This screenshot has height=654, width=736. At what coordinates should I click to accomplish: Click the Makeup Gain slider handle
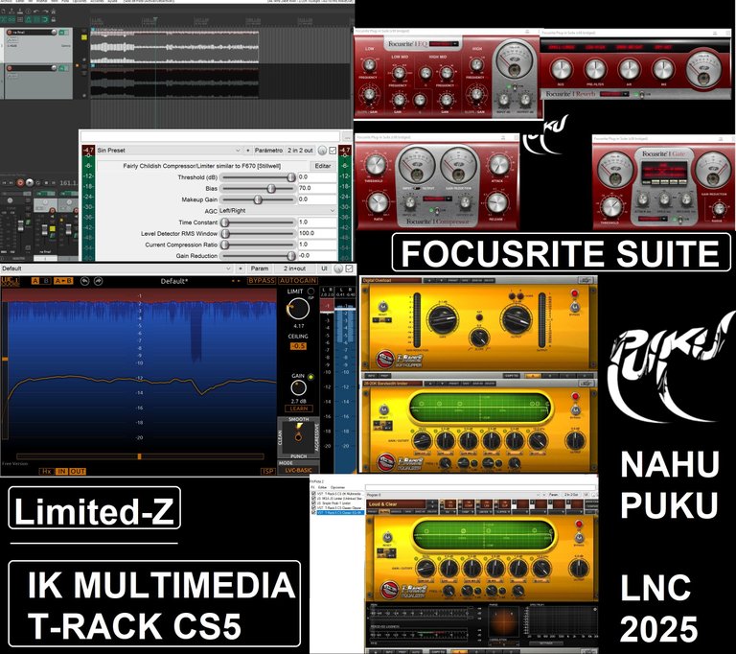pos(258,199)
